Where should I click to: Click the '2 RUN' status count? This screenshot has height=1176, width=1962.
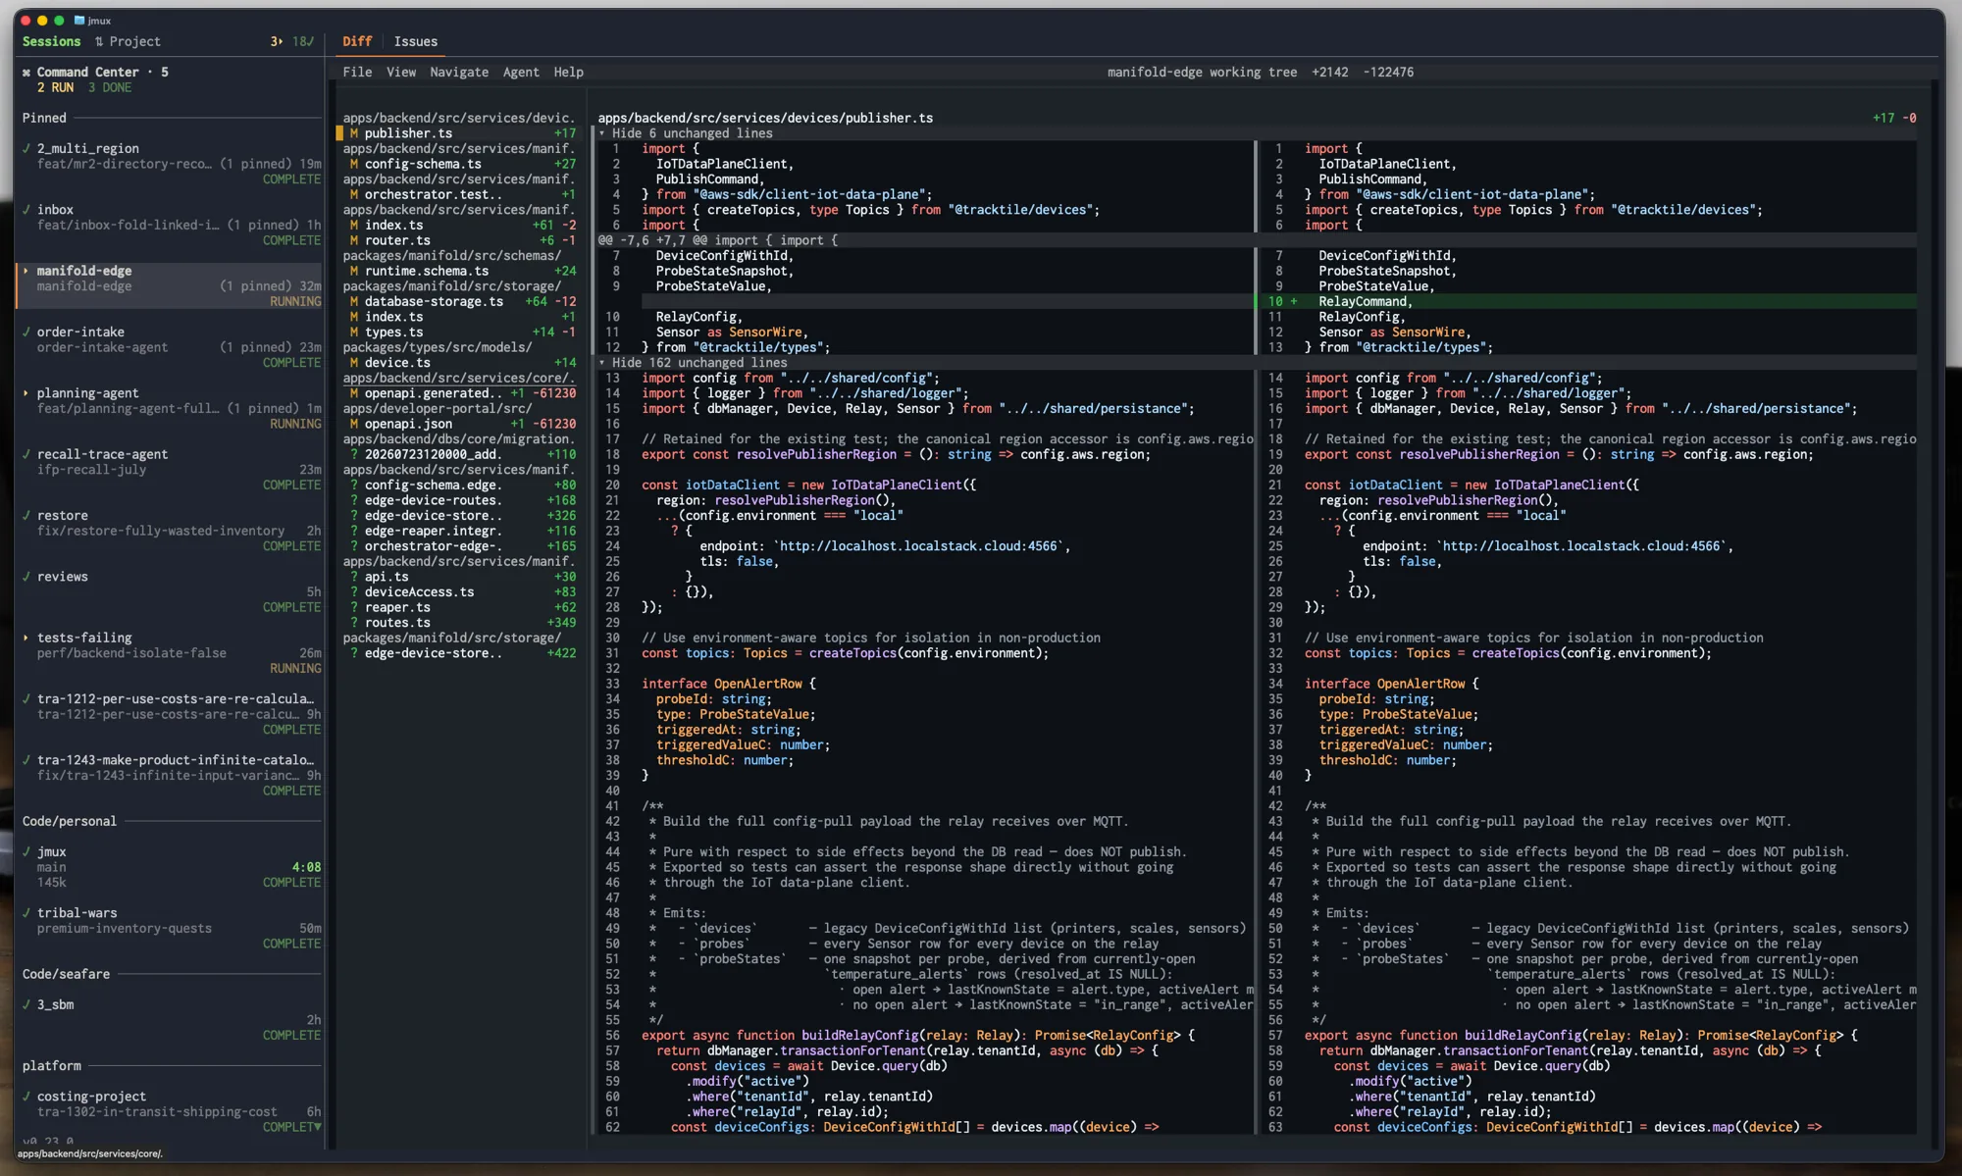[x=55, y=87]
